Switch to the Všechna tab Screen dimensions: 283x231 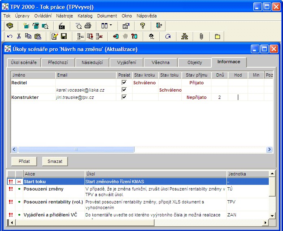(161, 62)
